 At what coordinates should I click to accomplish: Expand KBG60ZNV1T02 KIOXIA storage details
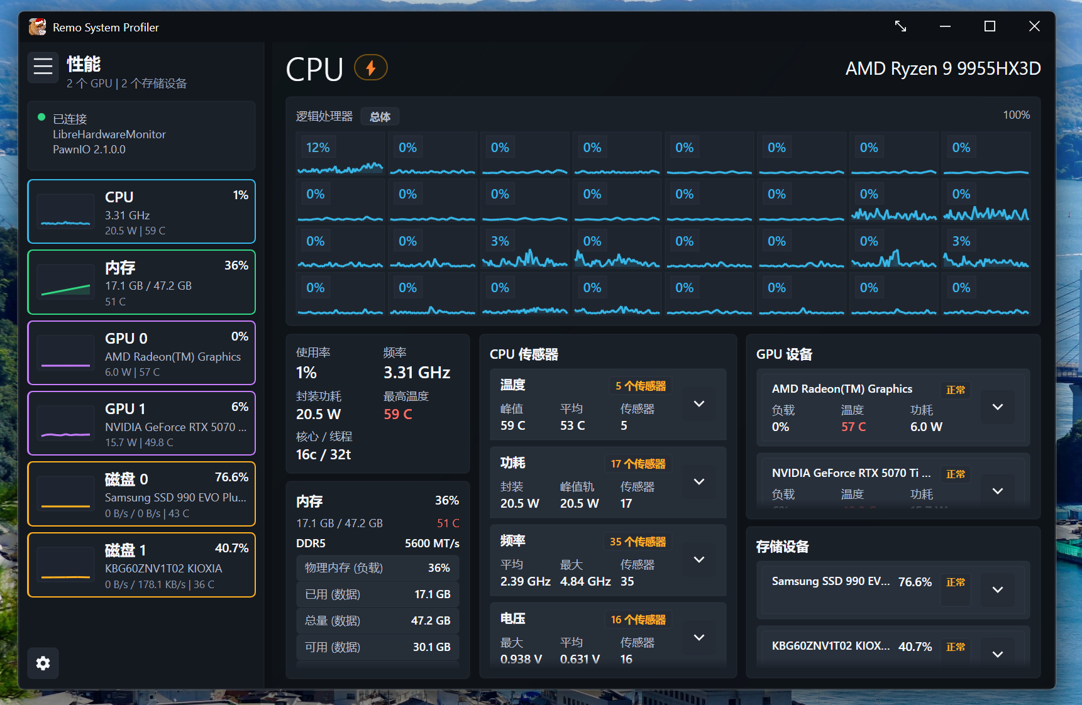998,654
